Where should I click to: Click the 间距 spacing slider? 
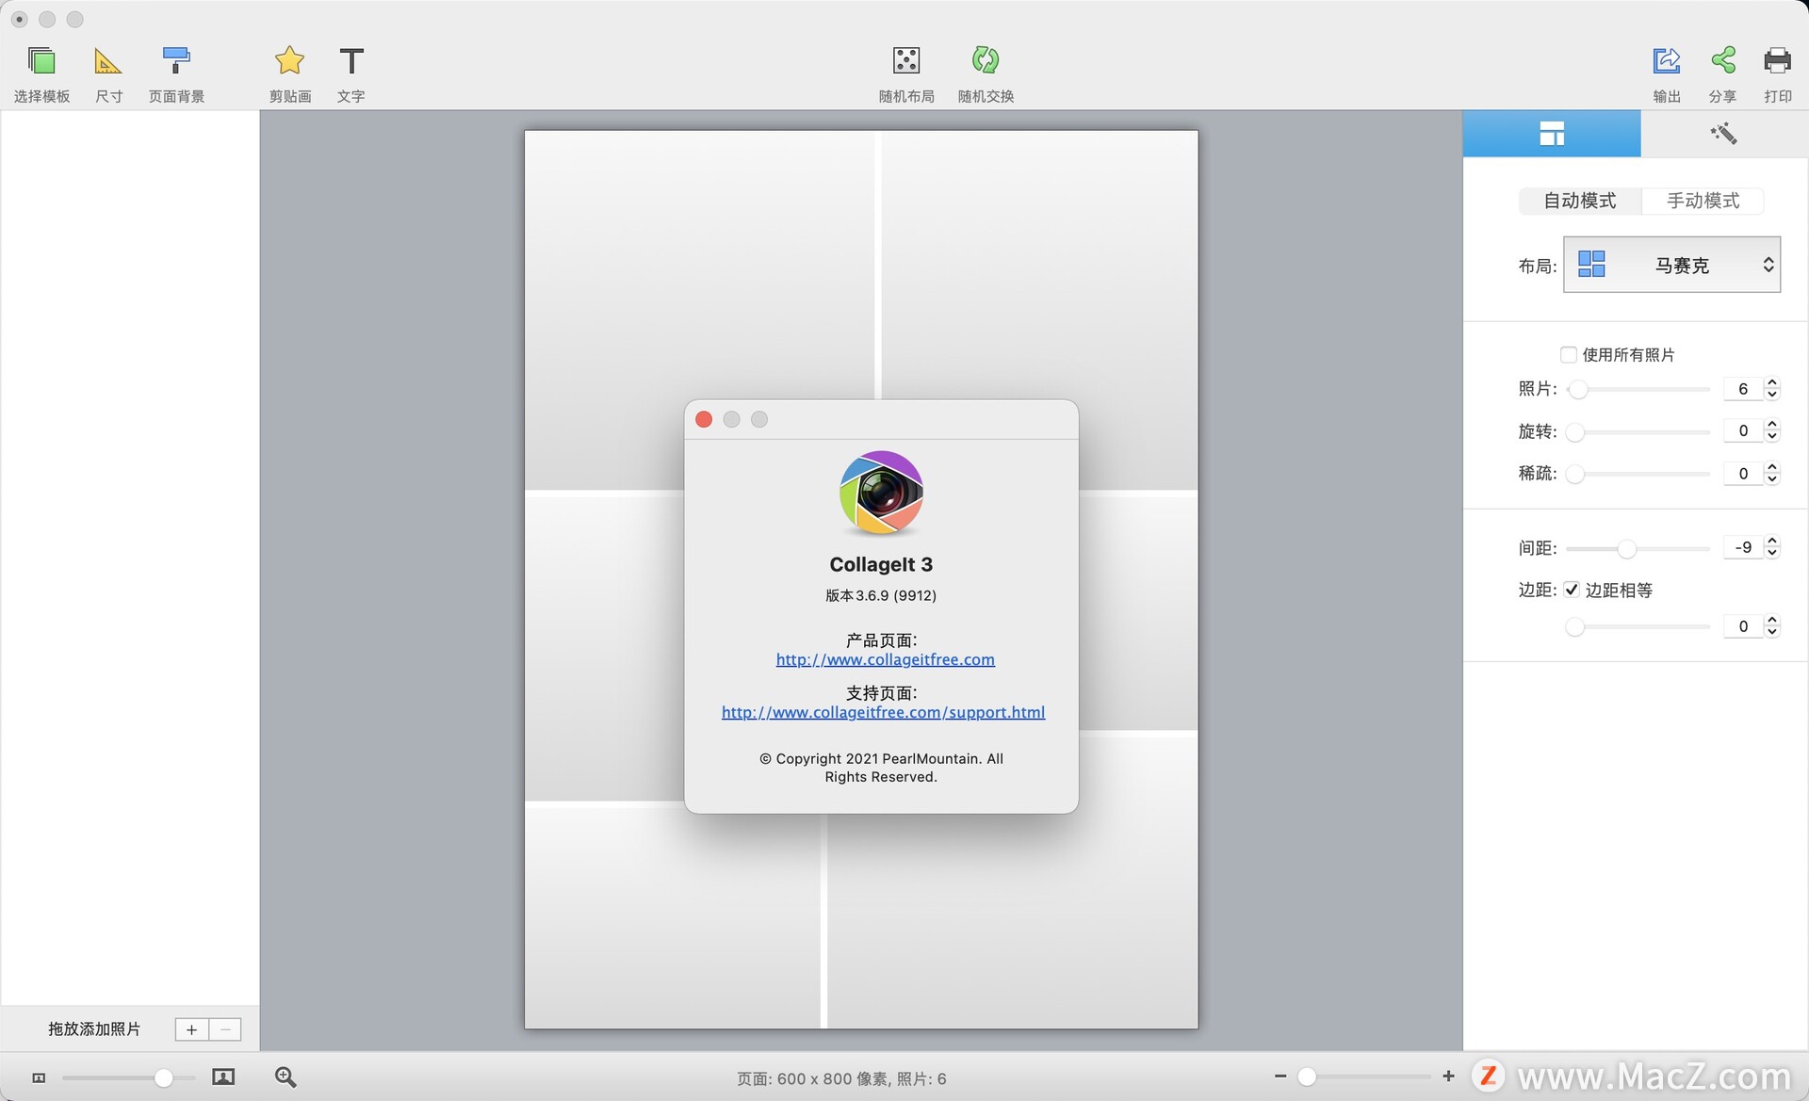click(x=1638, y=548)
